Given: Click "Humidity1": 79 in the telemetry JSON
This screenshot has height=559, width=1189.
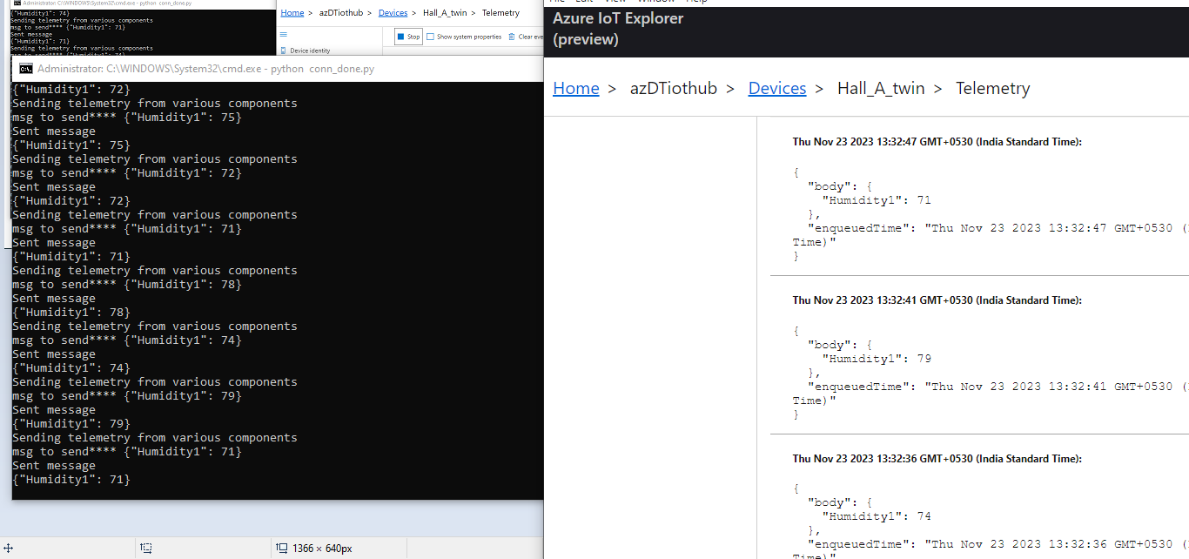Looking at the screenshot, I should click(877, 359).
